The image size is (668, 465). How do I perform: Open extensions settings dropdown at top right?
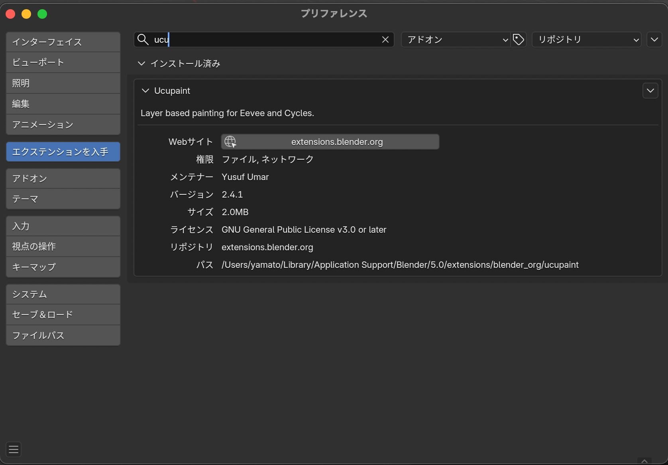coord(654,40)
